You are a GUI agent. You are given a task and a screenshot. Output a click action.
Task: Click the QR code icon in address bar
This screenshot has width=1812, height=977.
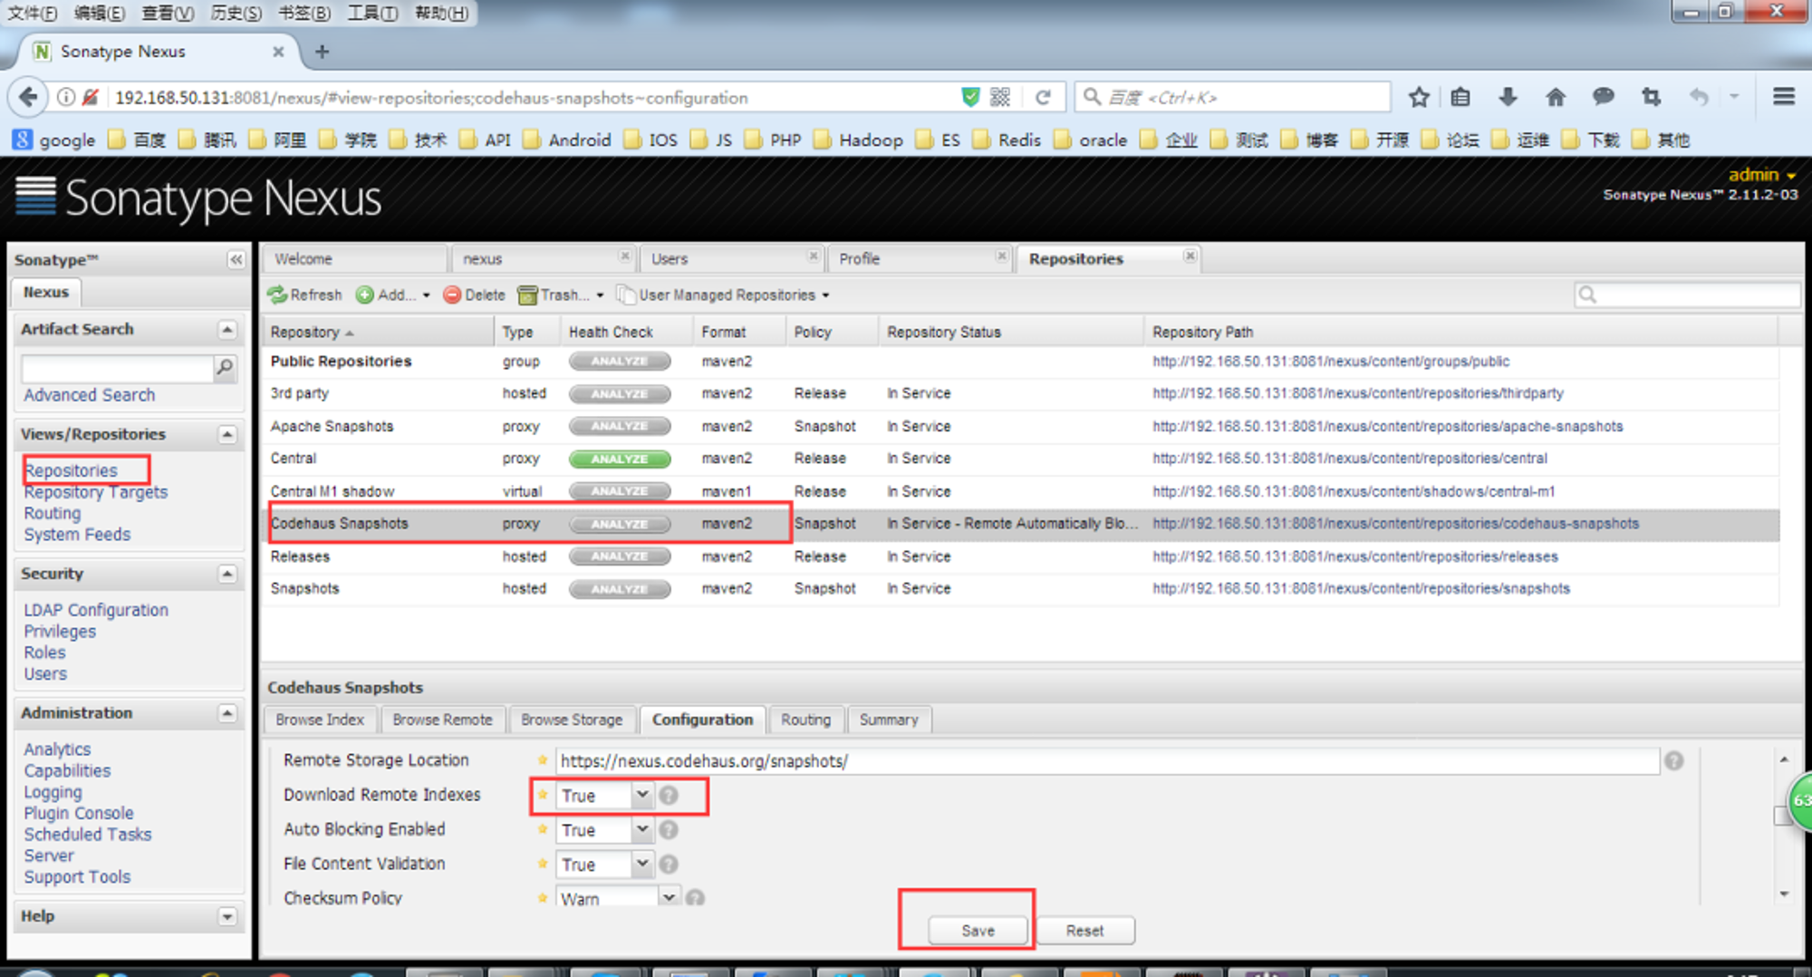pos(1000,97)
